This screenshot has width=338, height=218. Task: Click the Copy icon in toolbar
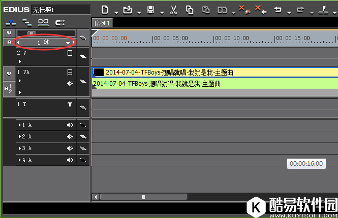click(190, 10)
